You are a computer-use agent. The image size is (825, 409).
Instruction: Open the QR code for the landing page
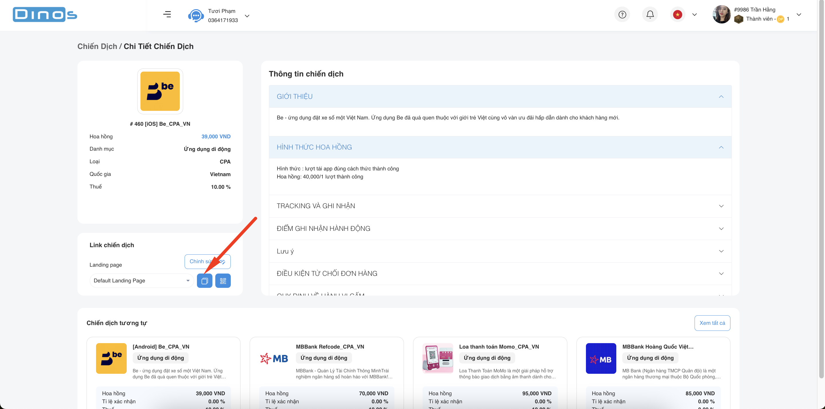[223, 281]
